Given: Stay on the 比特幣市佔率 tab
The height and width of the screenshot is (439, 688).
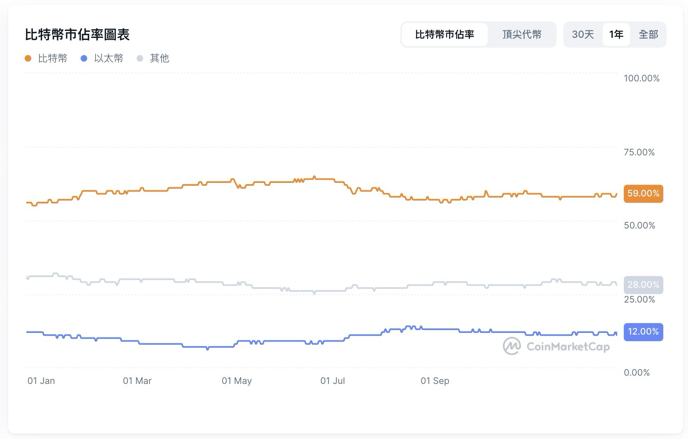Looking at the screenshot, I should pos(445,35).
